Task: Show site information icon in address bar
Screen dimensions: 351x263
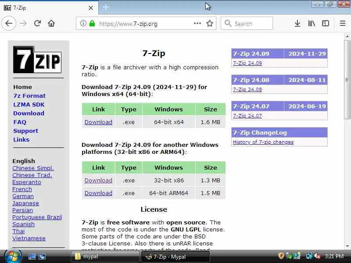Action: [83, 23]
